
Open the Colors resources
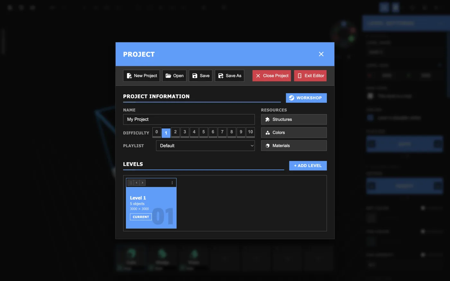click(x=294, y=133)
